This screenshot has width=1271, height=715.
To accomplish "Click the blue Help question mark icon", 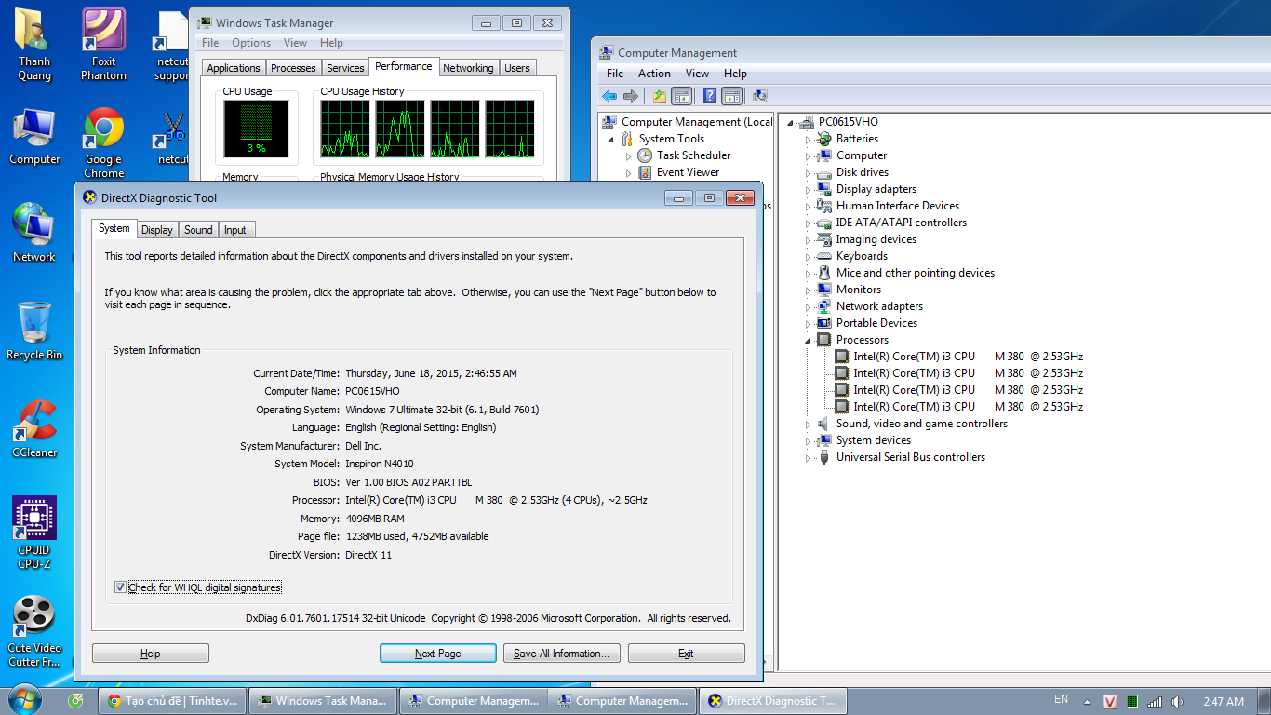I will coord(709,96).
